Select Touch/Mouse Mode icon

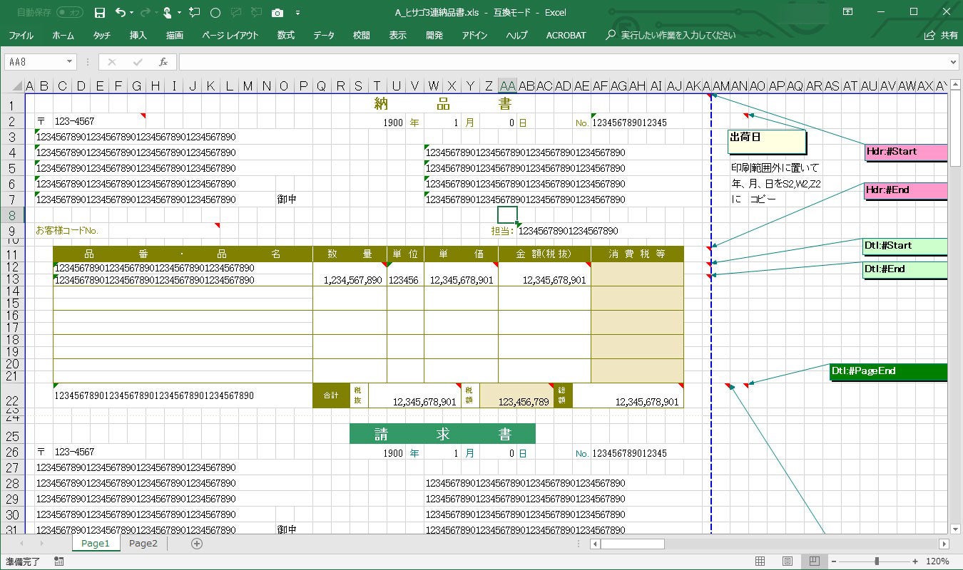167,12
